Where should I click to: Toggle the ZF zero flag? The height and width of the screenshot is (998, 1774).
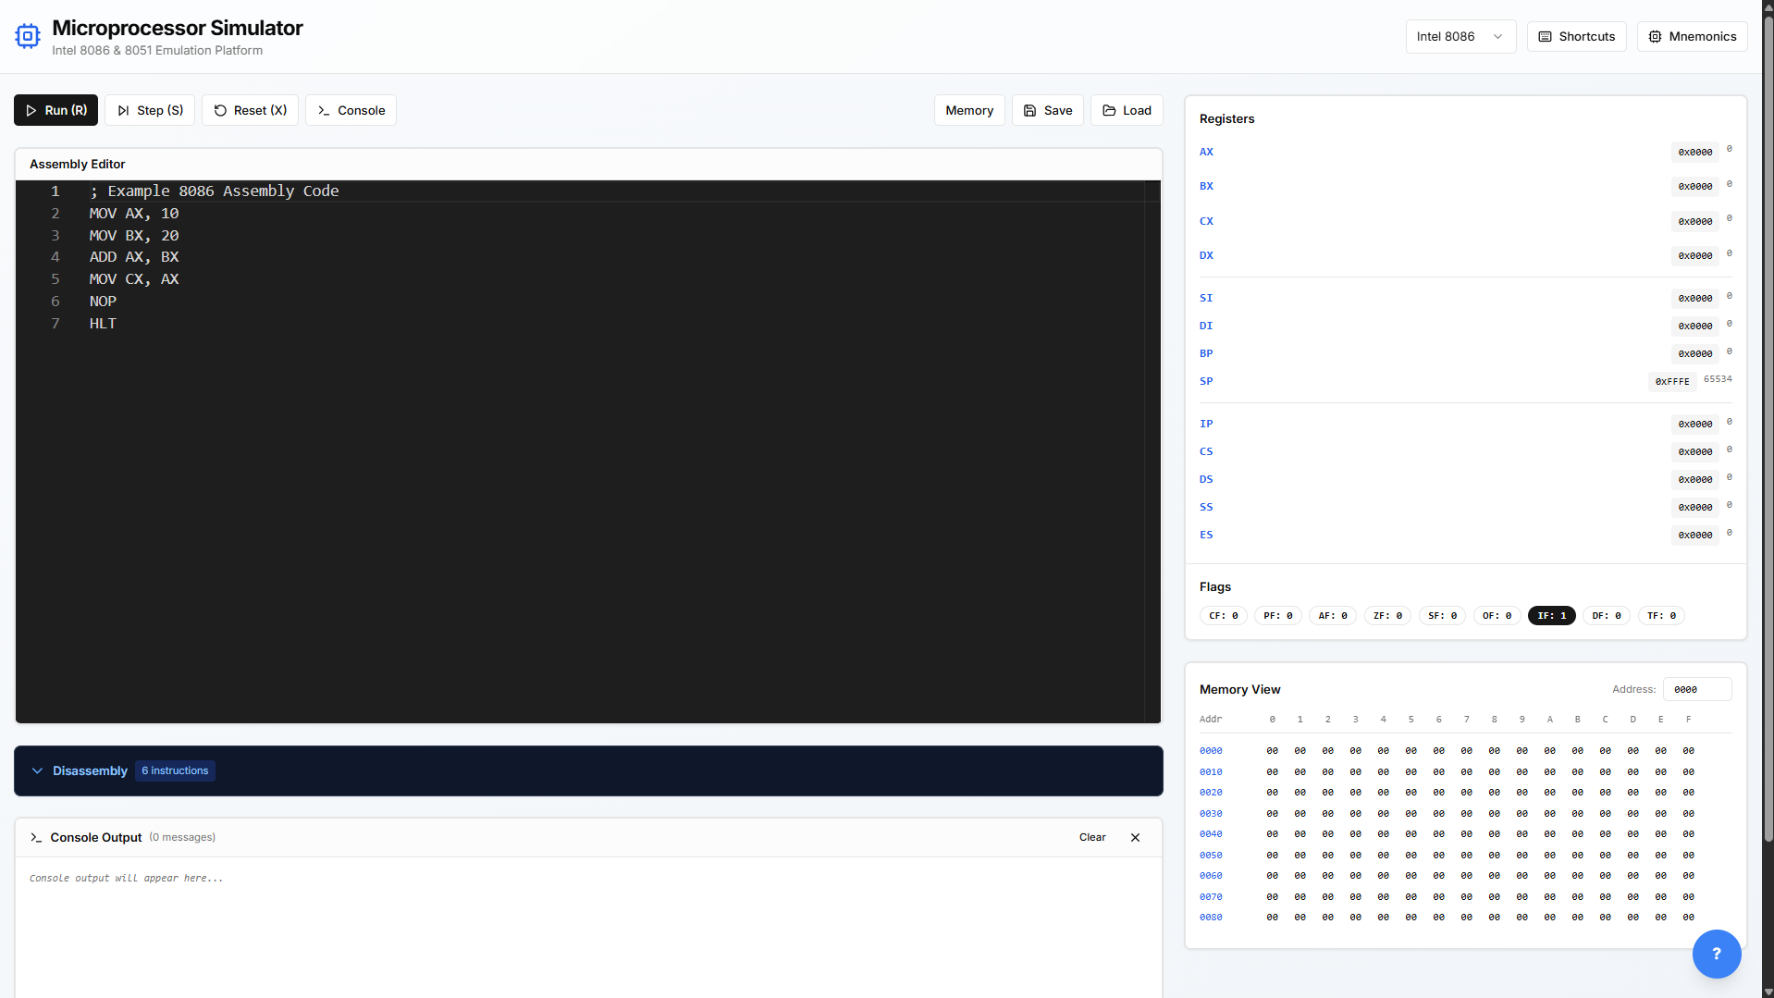pyautogui.click(x=1387, y=615)
